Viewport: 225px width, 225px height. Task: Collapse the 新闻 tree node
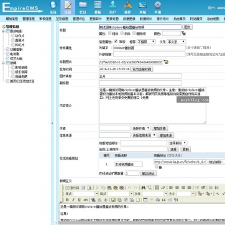coord(3,63)
